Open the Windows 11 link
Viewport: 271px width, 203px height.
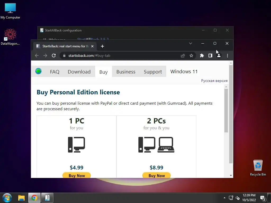pos(184,71)
